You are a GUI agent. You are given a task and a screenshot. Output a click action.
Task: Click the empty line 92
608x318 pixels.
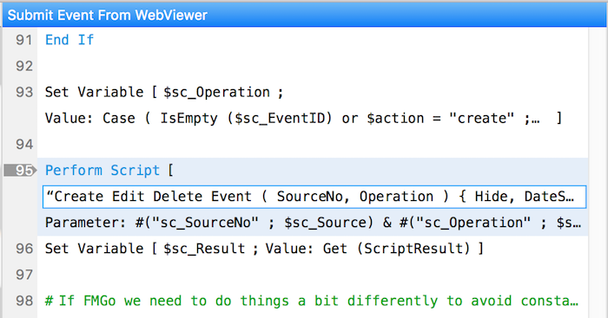pyautogui.click(x=313, y=66)
